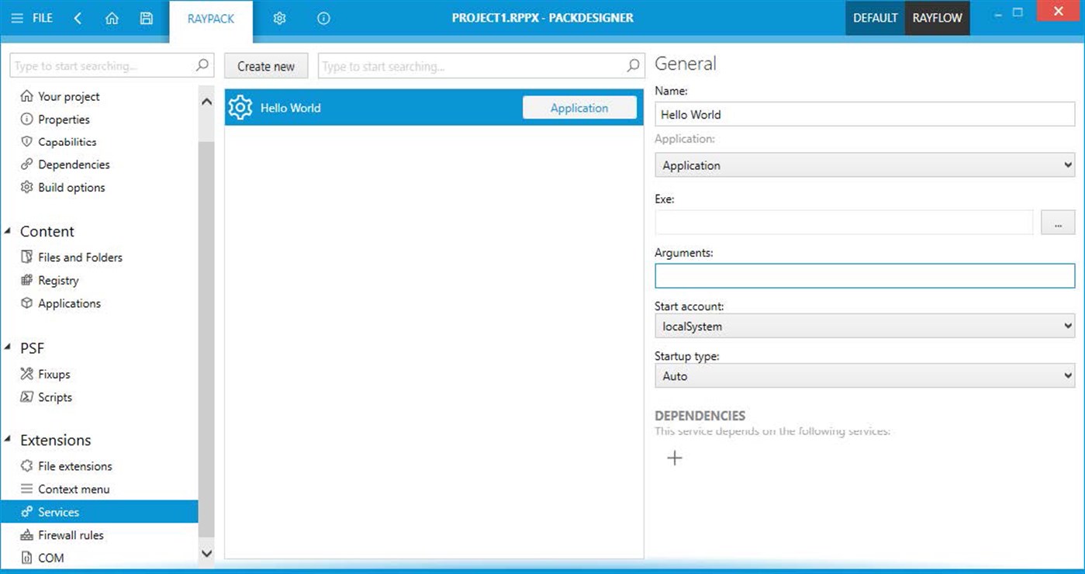Click the COM document icon

coord(26,558)
